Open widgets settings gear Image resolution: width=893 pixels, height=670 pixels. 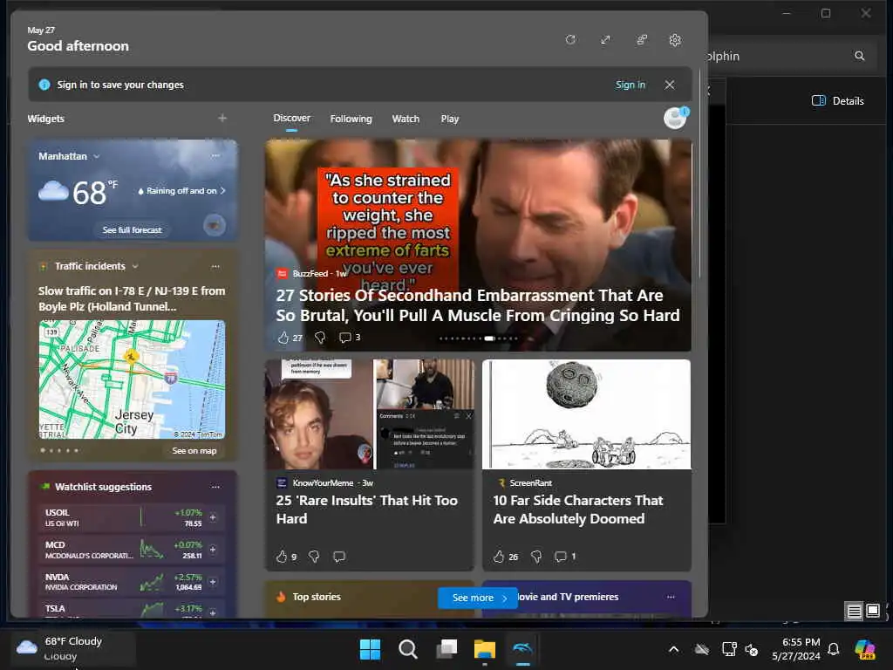point(675,40)
